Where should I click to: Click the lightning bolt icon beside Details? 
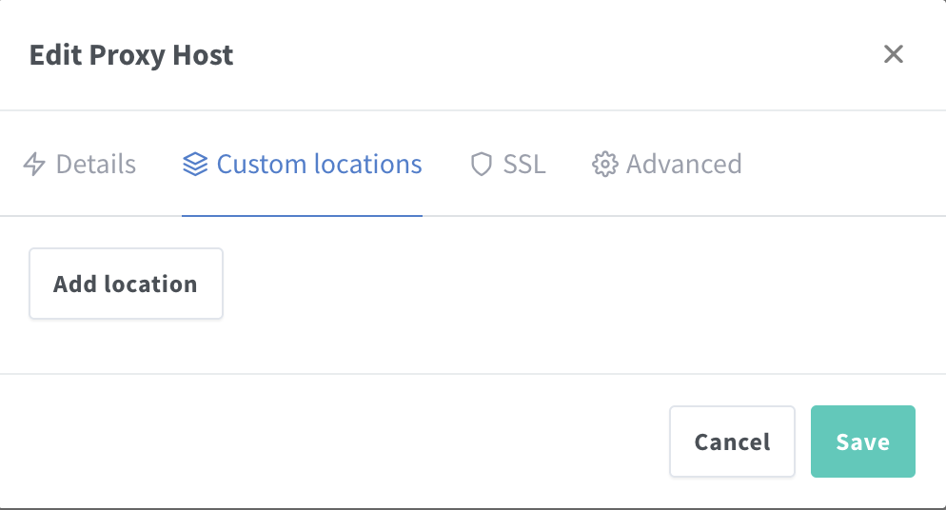click(x=34, y=165)
